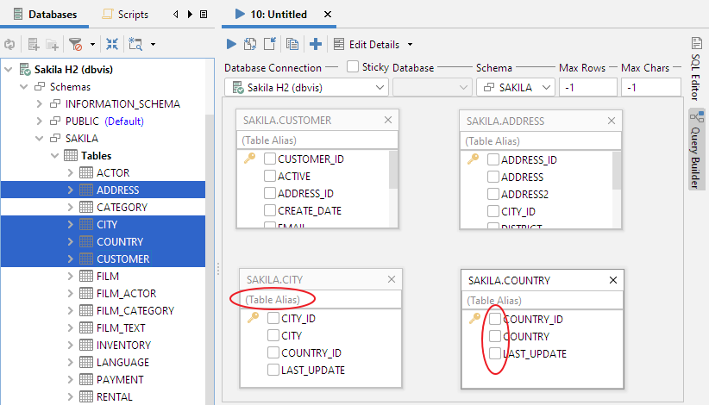Run the query with the play icon

pos(230,44)
